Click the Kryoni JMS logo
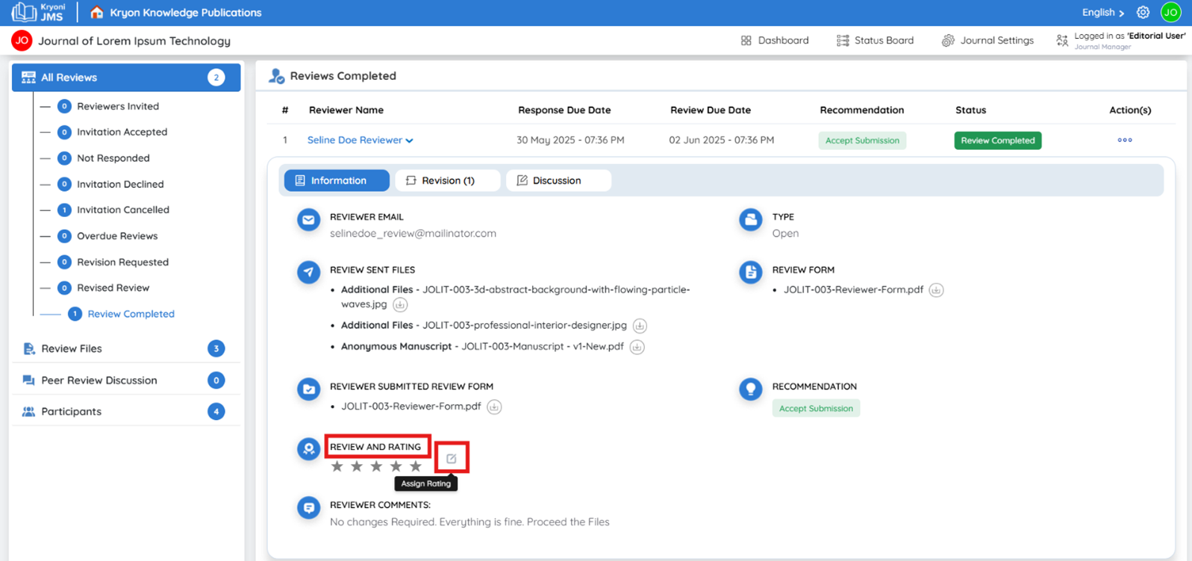 click(x=38, y=12)
